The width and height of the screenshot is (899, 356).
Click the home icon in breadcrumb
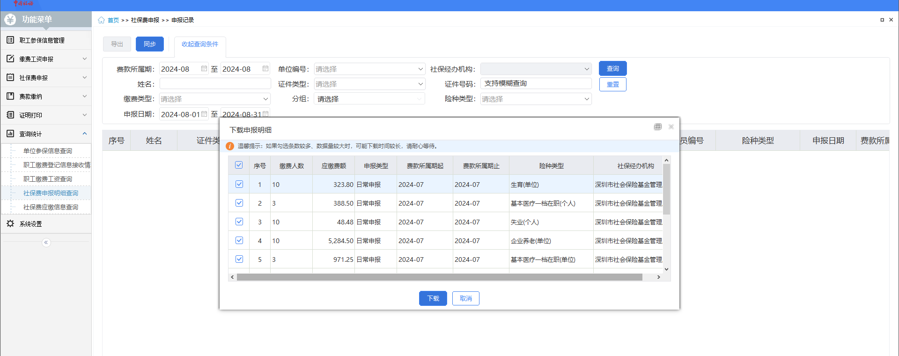(x=101, y=20)
